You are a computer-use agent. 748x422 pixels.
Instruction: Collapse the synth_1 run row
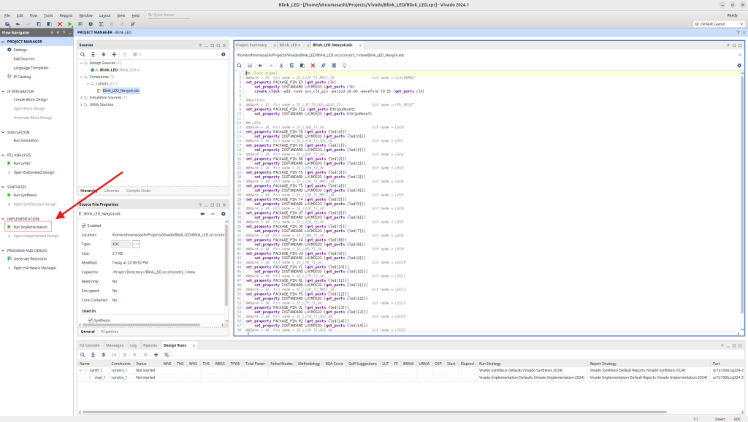click(82, 370)
